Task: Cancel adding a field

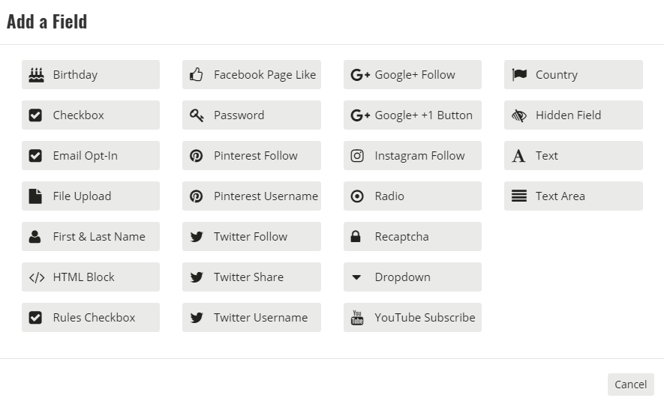Action: (x=630, y=385)
